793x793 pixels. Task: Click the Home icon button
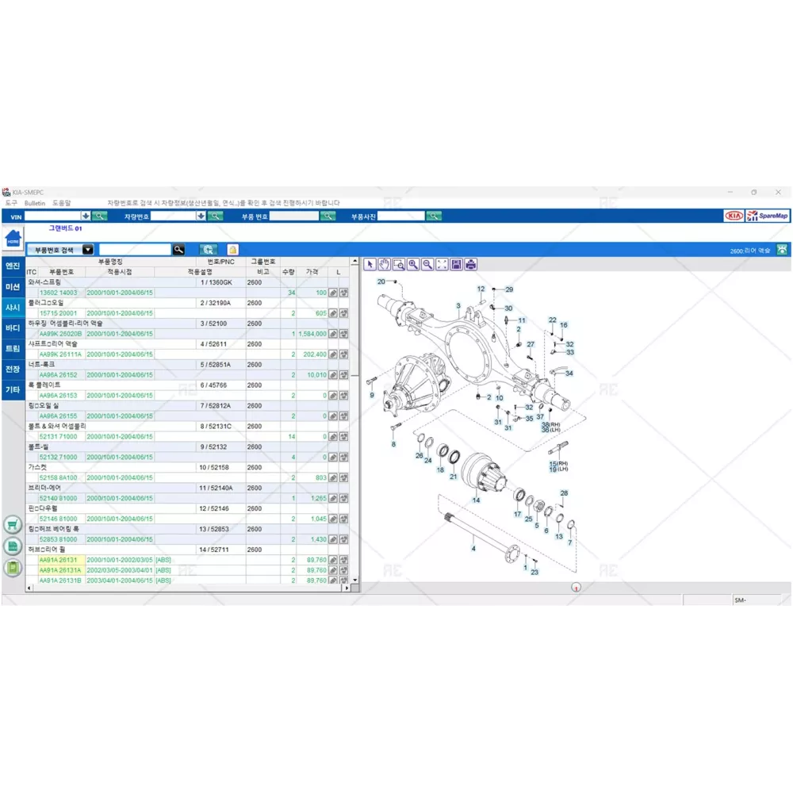click(13, 239)
